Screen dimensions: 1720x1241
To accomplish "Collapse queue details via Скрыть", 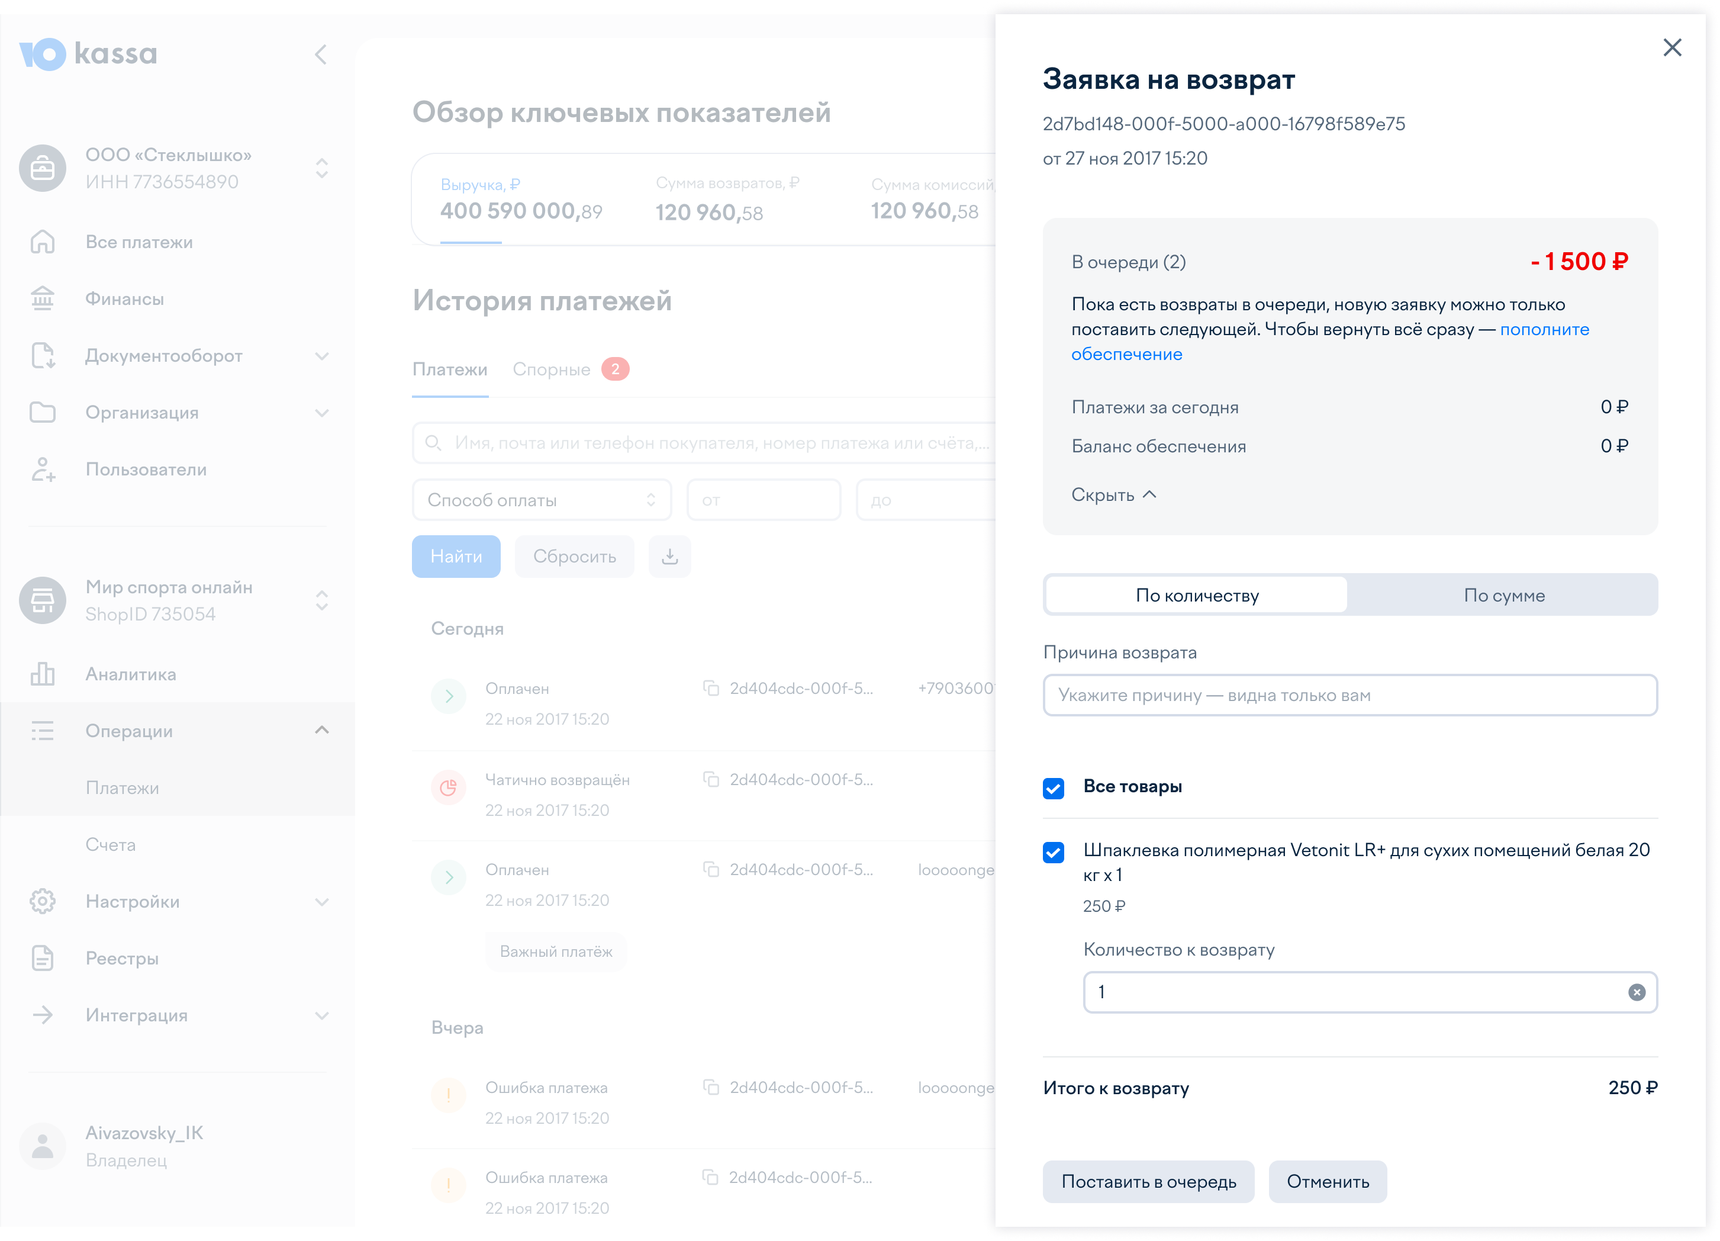I will click(1113, 496).
